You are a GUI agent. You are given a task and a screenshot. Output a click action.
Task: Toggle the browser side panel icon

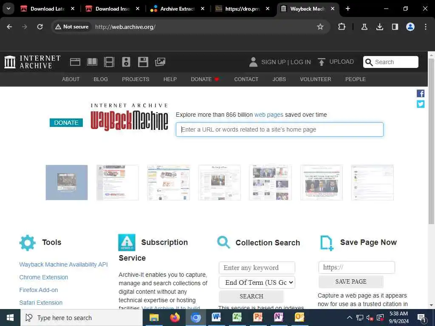[395, 27]
